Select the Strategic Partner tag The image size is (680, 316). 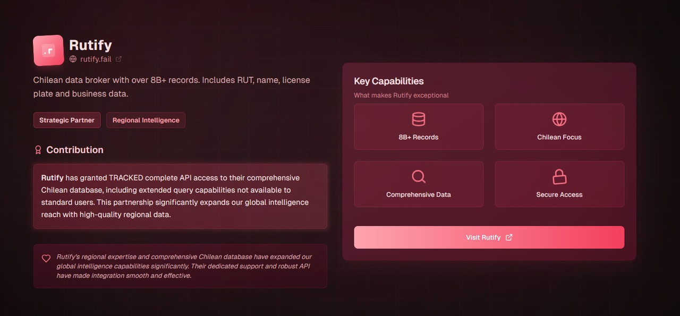pos(67,120)
